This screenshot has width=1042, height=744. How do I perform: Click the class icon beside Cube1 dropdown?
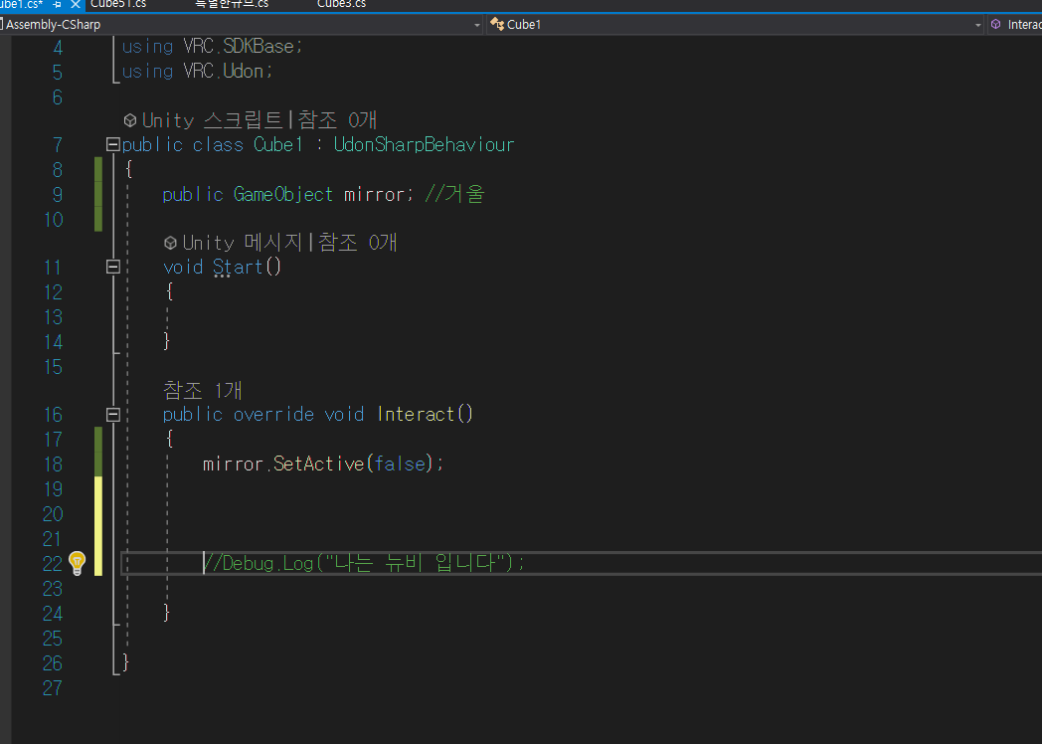coord(496,25)
